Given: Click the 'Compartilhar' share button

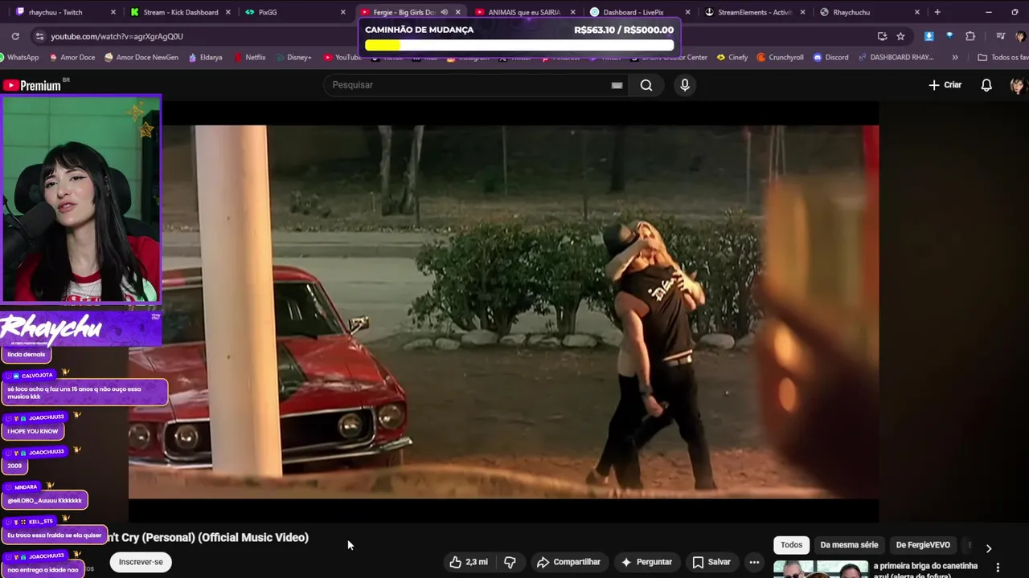Looking at the screenshot, I should pos(569,562).
